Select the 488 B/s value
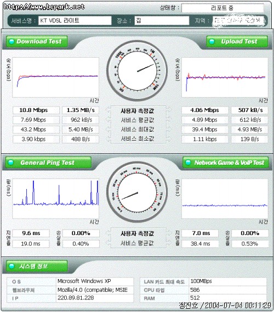Screen dimensions: 274x312 pyautogui.click(x=81, y=139)
